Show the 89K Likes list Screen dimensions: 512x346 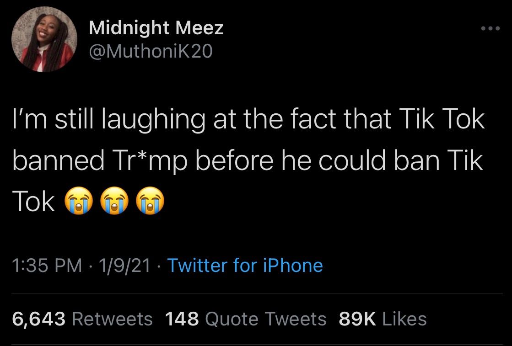click(x=383, y=319)
